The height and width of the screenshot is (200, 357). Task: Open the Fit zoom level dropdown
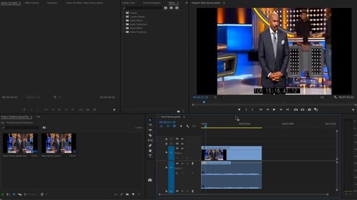pyautogui.click(x=219, y=97)
